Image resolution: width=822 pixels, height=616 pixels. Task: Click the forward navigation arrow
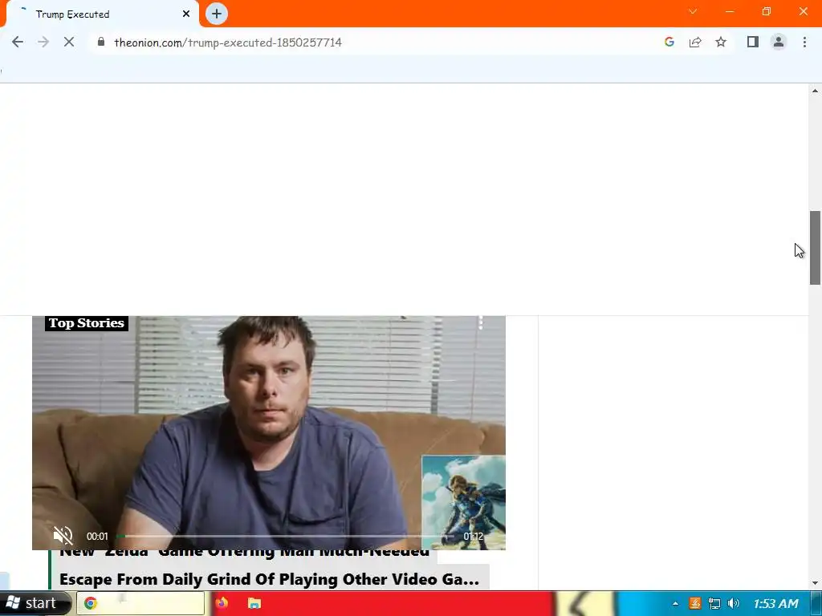coord(43,42)
